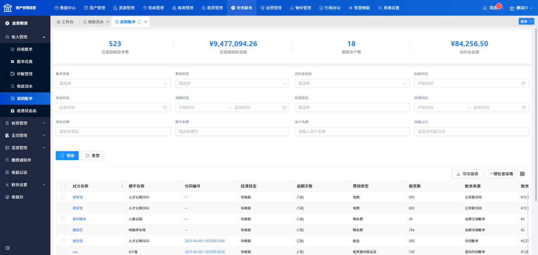Viewport: 538px width, 255px height.
Task: Open the 测试01 user menu
Action: pos(521,8)
